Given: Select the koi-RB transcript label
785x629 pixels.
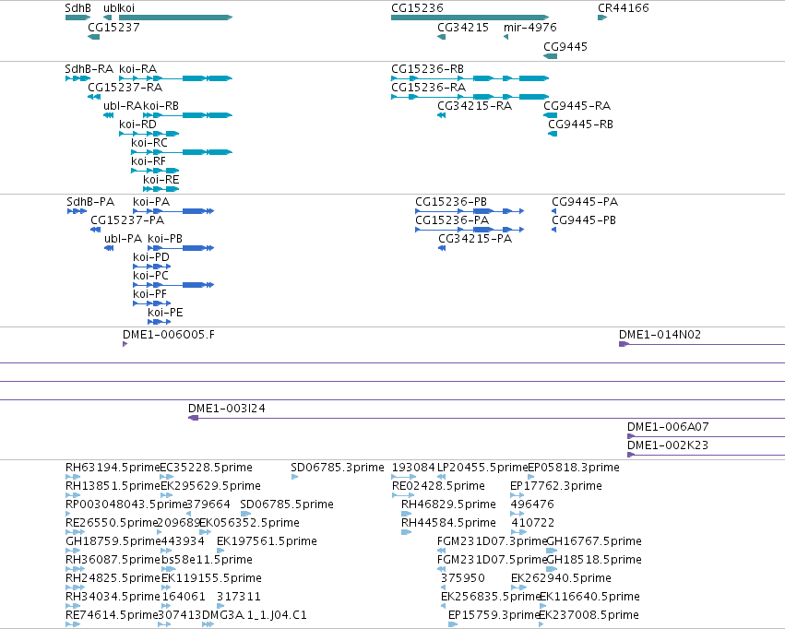Looking at the screenshot, I should [161, 106].
